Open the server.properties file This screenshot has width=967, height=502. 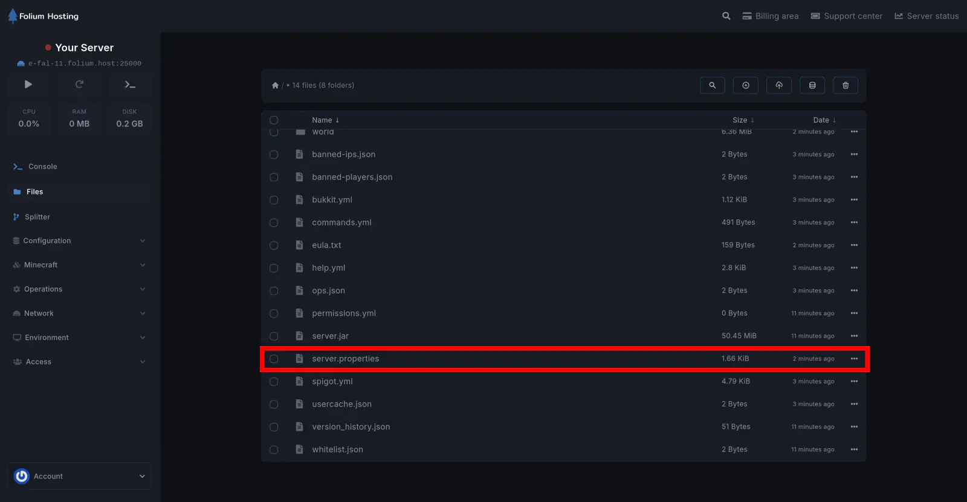coord(345,359)
